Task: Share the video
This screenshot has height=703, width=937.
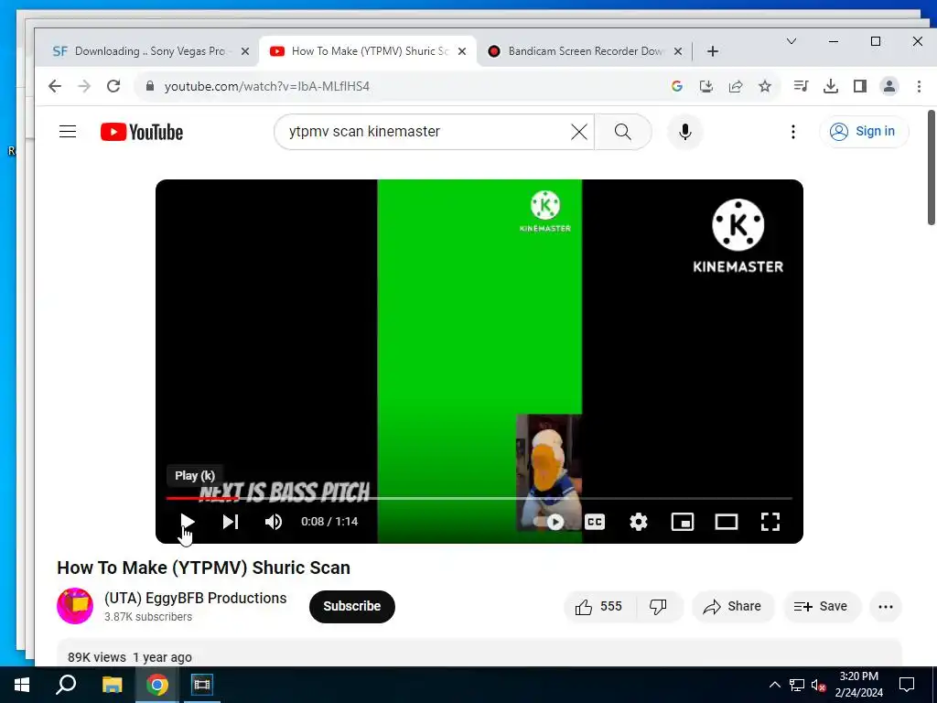Action: tap(733, 606)
